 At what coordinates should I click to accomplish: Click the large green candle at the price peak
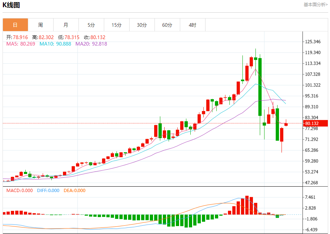tap(260, 87)
